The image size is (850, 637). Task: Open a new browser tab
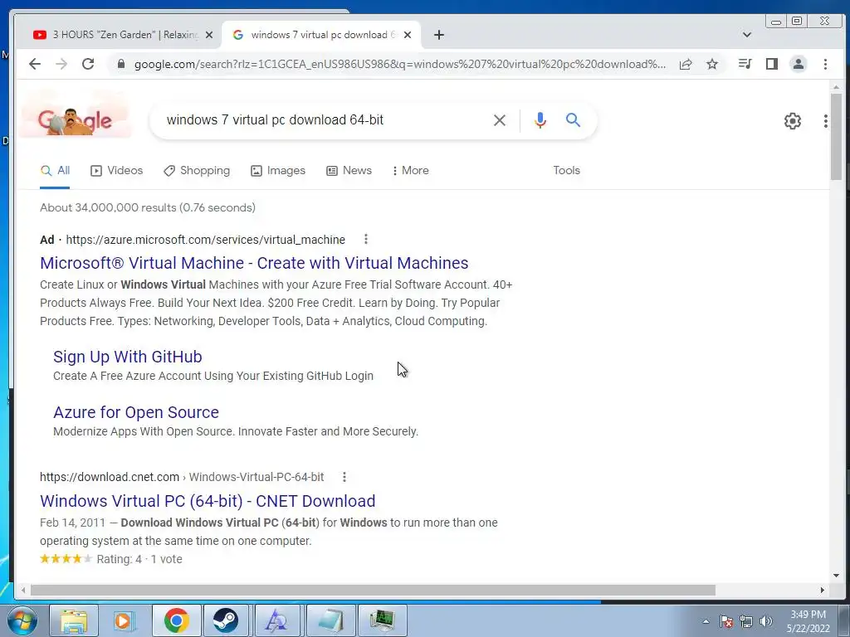tap(439, 35)
